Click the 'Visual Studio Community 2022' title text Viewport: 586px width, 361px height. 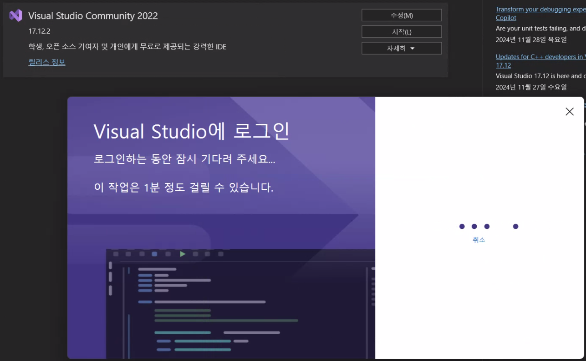(x=93, y=16)
